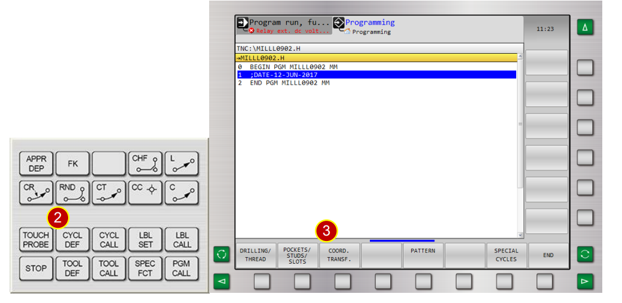This screenshot has height=303, width=622.
Task: Click the TOOL DEF key
Action: tap(72, 268)
